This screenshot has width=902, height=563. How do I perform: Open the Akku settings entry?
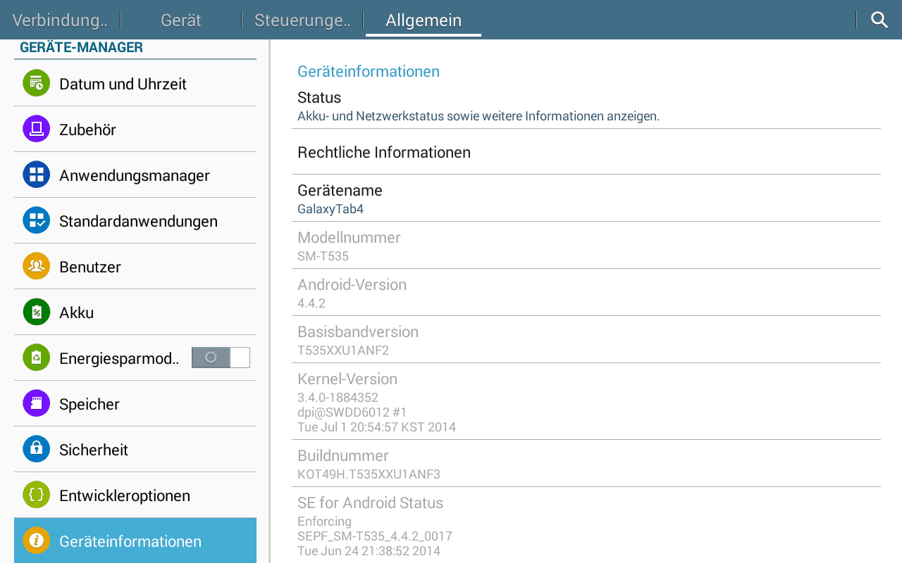(x=135, y=312)
